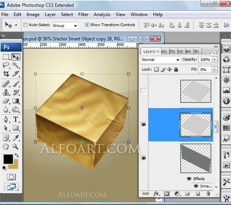Screen dimensions: 231x205
Task: Click the link layers icon in Layers panel
Action: 145,194
